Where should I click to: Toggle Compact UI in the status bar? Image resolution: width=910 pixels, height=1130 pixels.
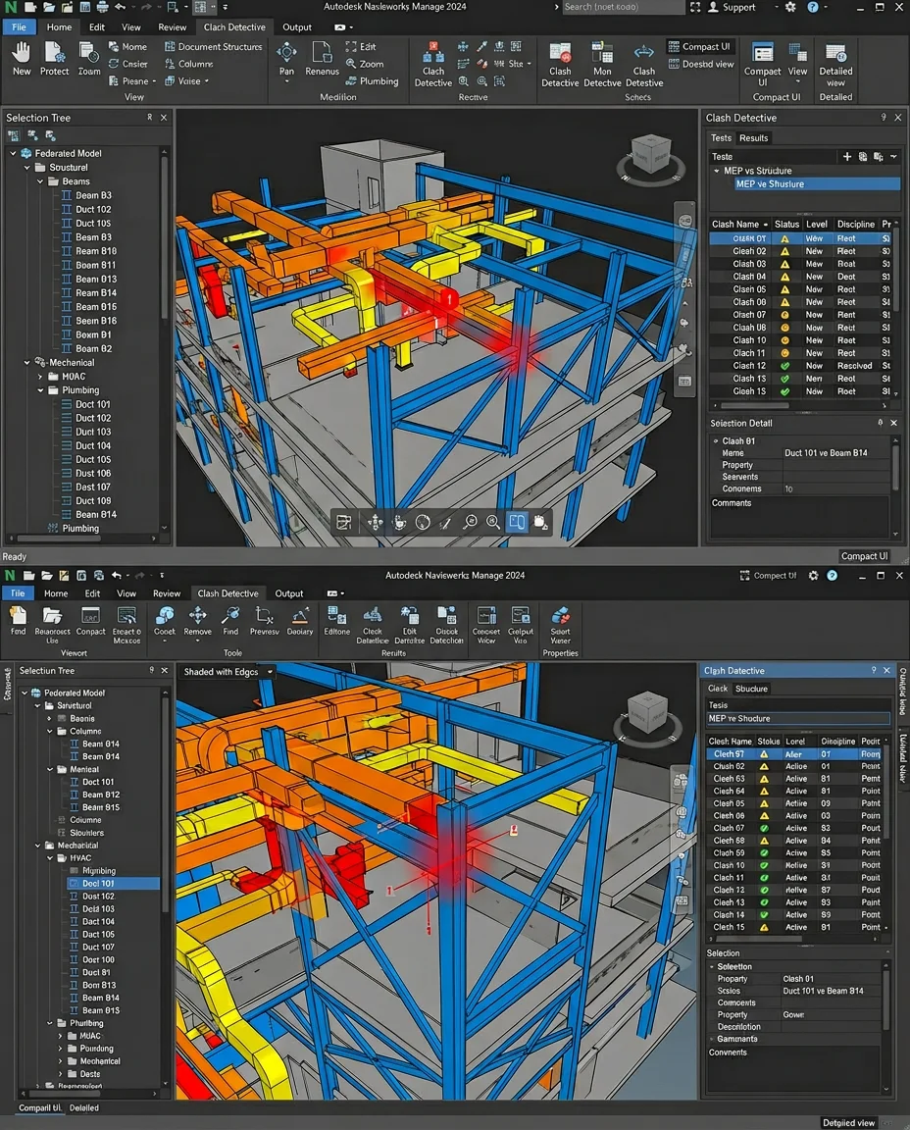[x=864, y=555]
